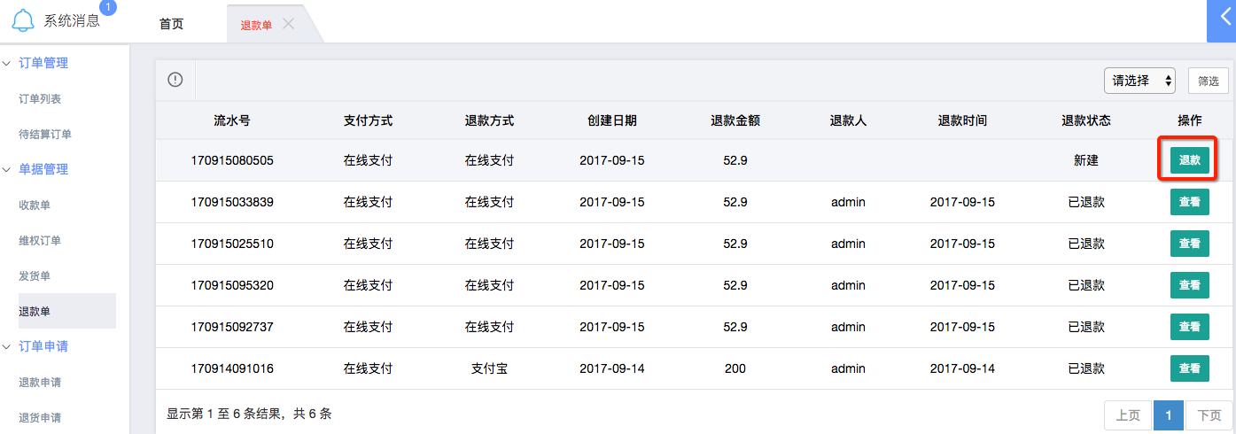
Task: Click 退款 button for order 170915080505
Action: (x=1189, y=160)
